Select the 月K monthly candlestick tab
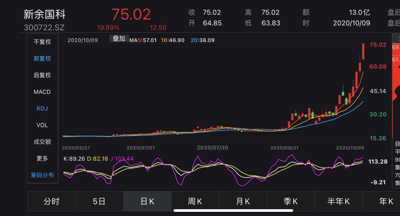 click(243, 201)
